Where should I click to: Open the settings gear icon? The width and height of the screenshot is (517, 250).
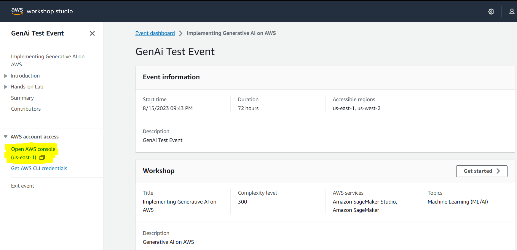pos(491,12)
